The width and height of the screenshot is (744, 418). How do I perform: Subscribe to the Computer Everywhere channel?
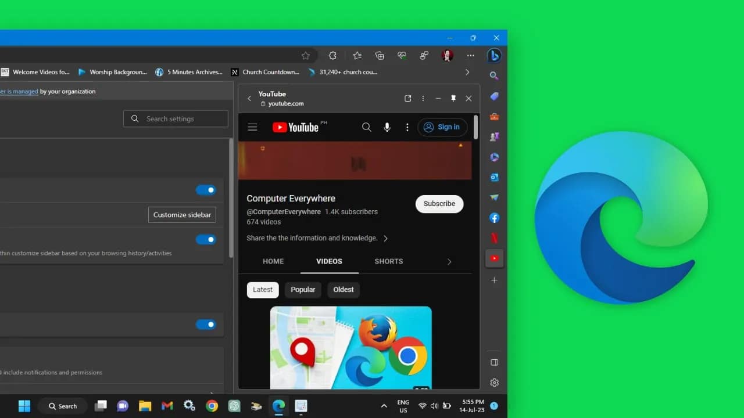(439, 204)
